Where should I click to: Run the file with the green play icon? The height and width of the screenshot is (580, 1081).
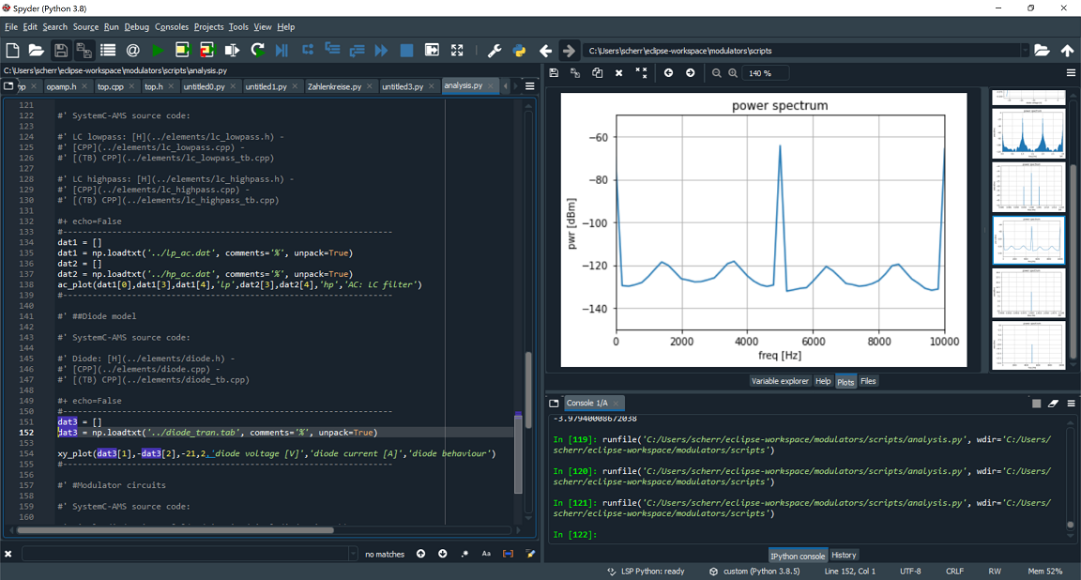pos(158,51)
